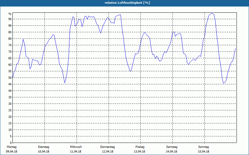Click the '10' y-axis tick label
Viewport: 249px width, 155px height.
10,130
